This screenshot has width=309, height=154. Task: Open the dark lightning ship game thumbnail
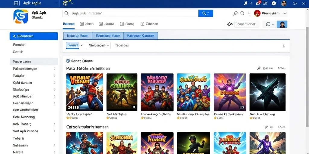(267, 92)
